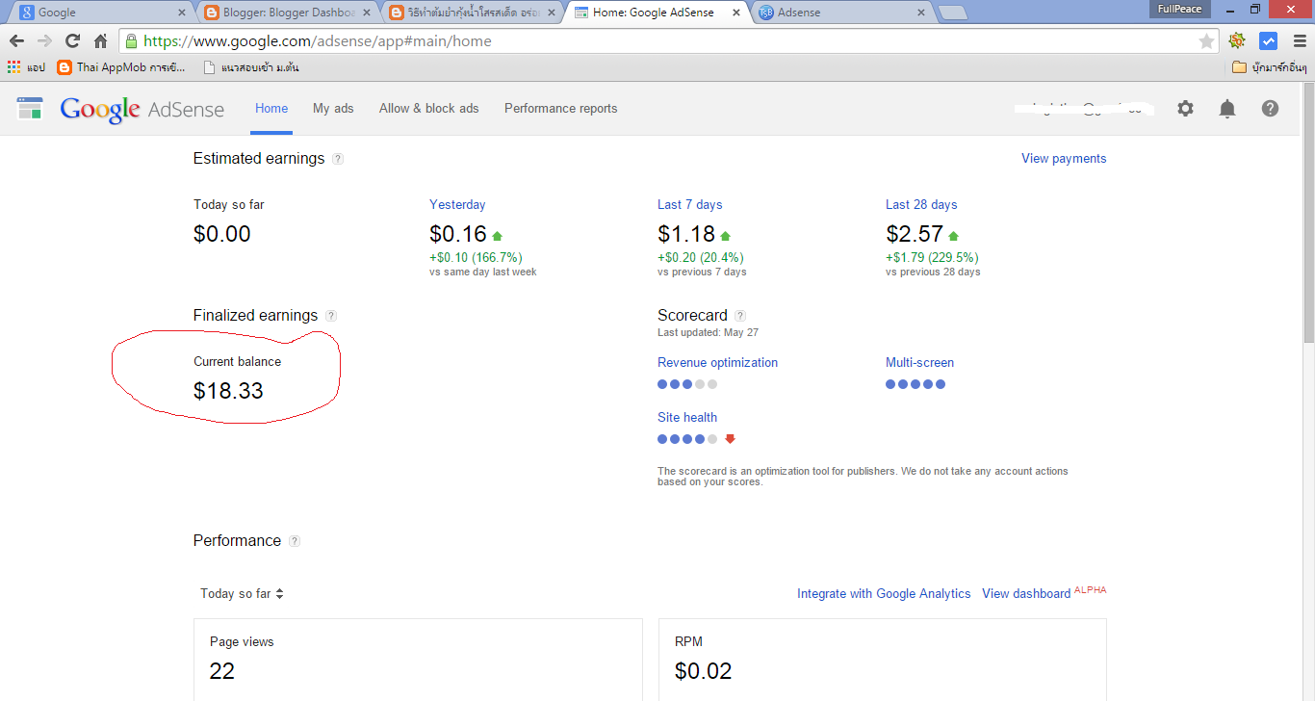Open the My ads tab
This screenshot has width=1315, height=701.
click(x=333, y=109)
